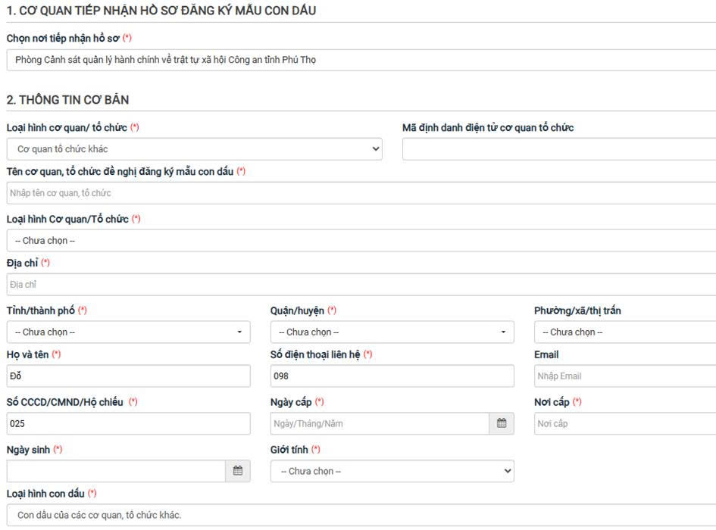Screen dimensions: 716x530
Task: Click the Họ và tên field
Action: tap(128, 376)
